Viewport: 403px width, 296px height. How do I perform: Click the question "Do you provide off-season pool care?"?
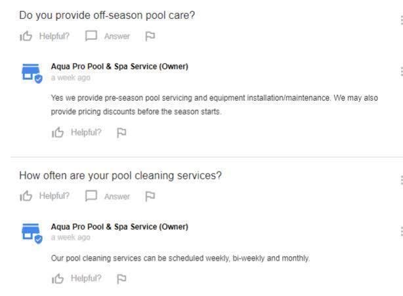(x=107, y=14)
